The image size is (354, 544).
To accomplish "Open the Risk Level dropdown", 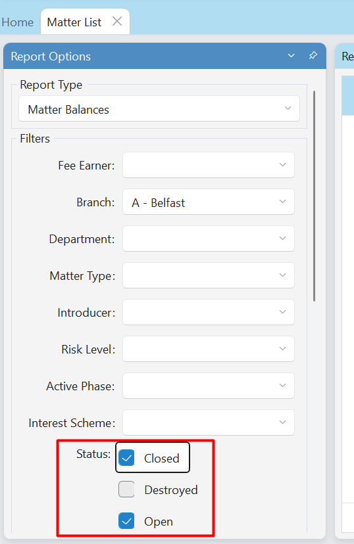I will pos(209,349).
